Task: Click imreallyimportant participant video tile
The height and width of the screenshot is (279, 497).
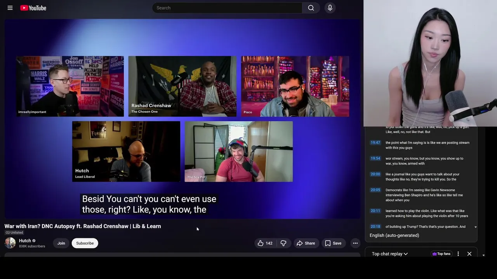Action: 70,86
